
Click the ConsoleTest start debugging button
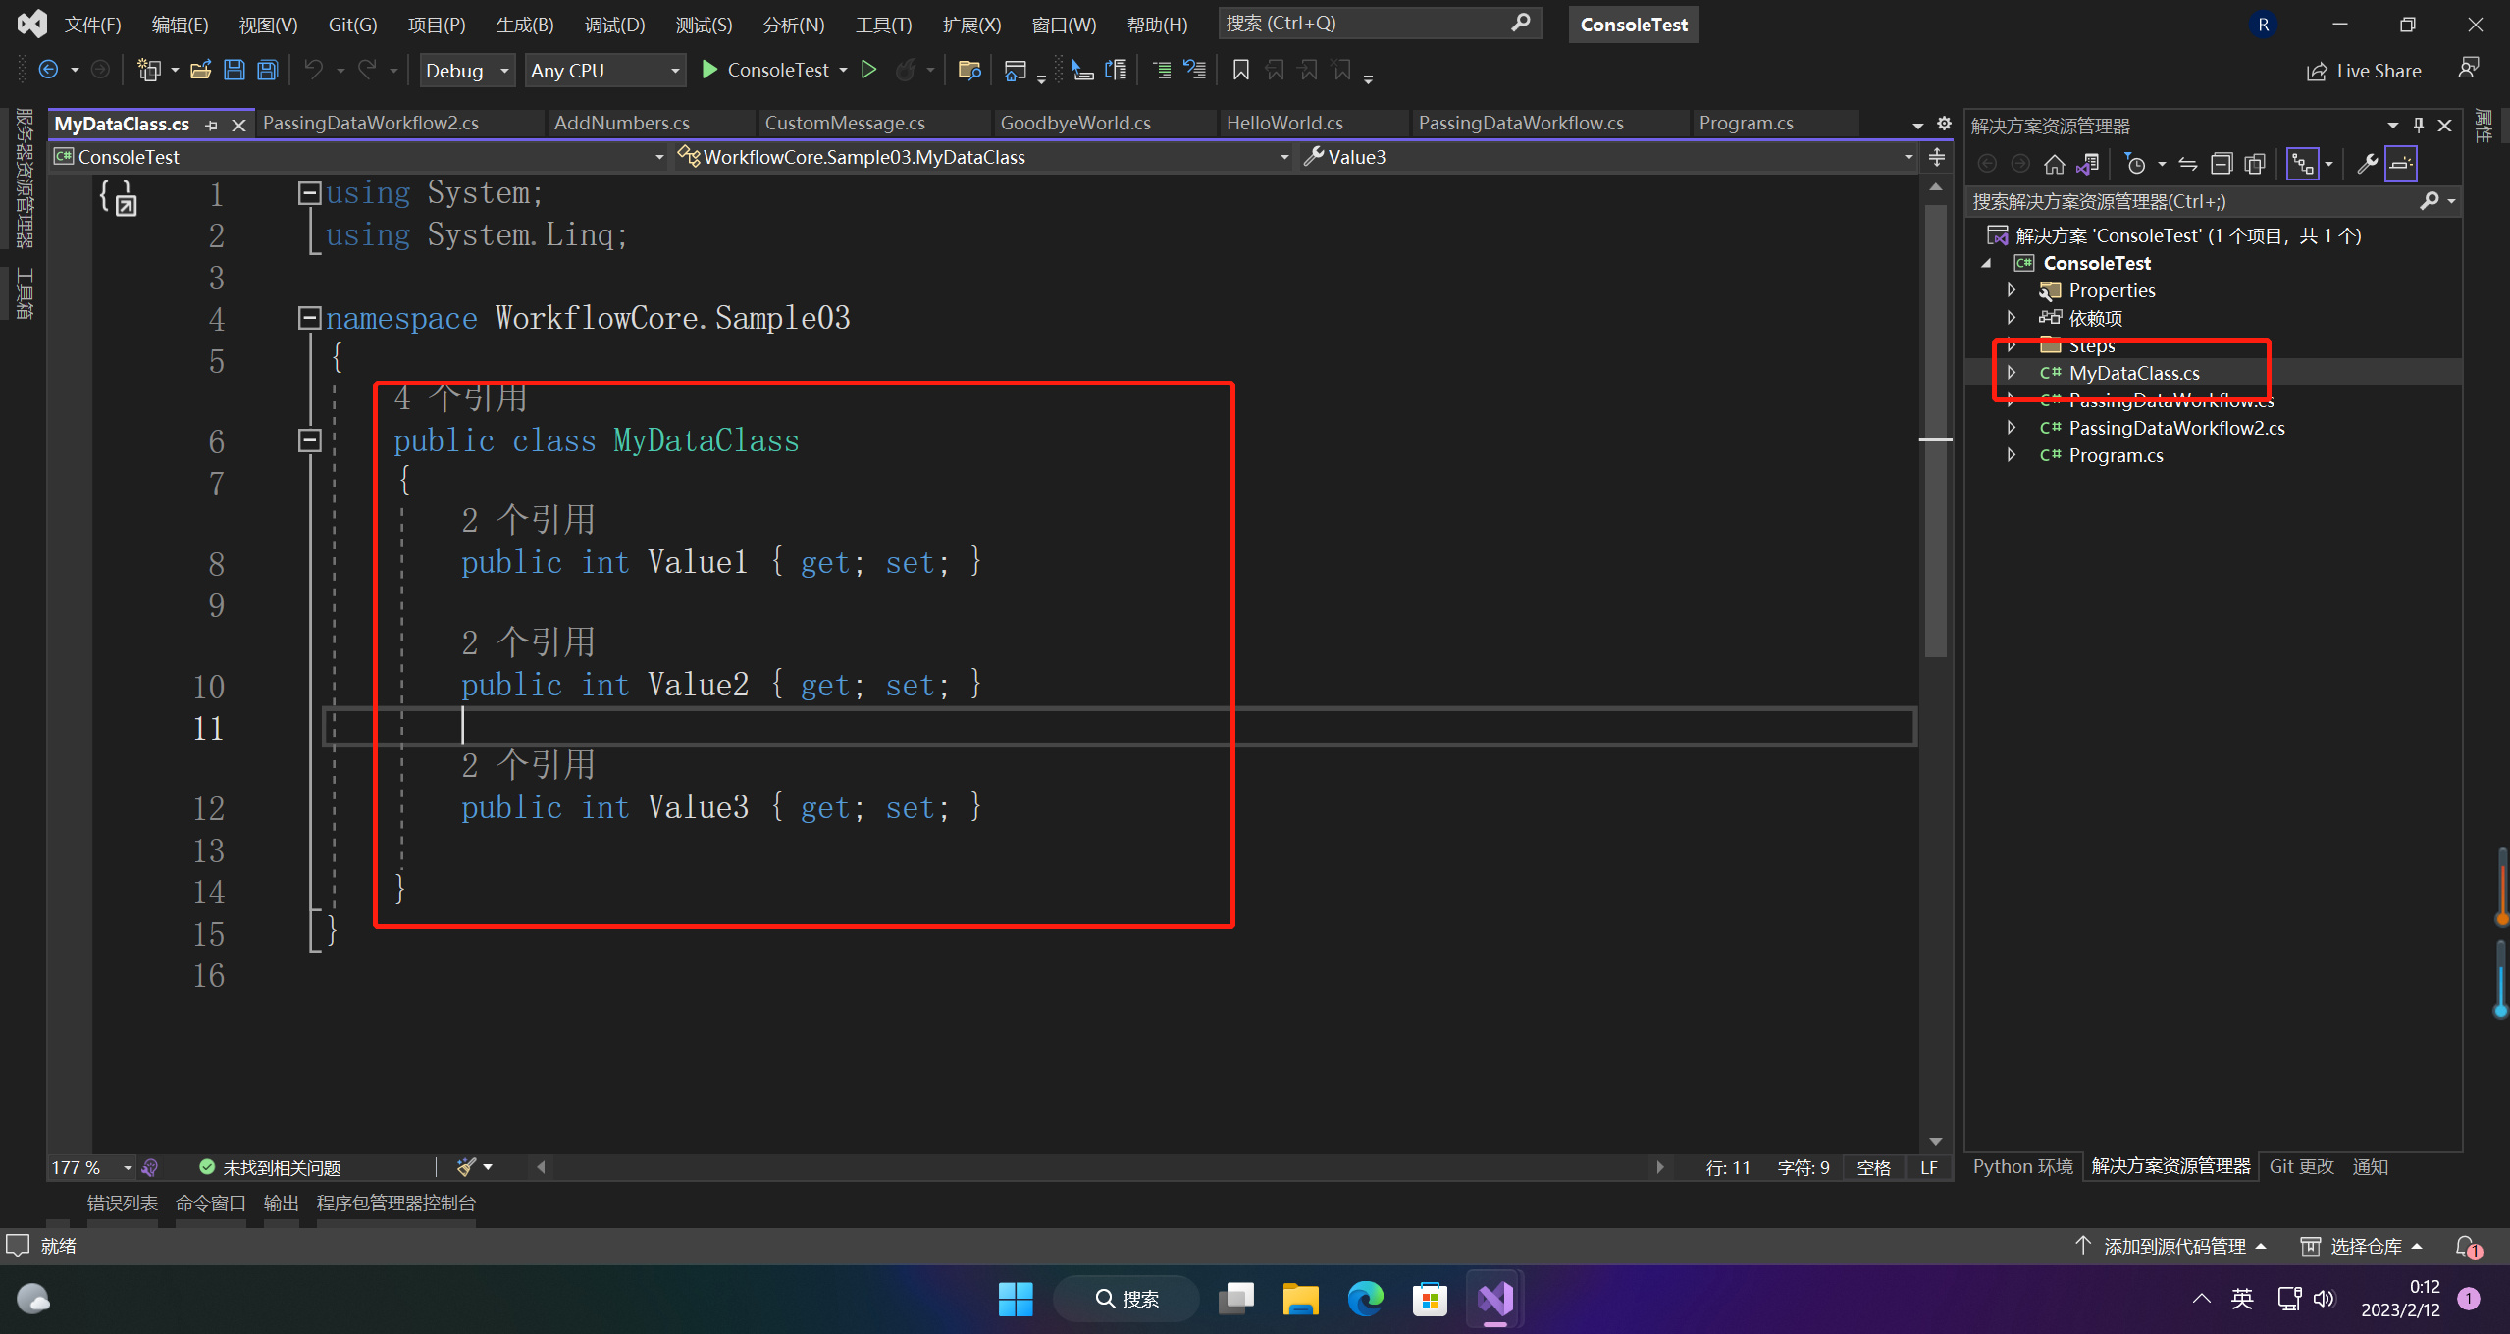point(765,70)
